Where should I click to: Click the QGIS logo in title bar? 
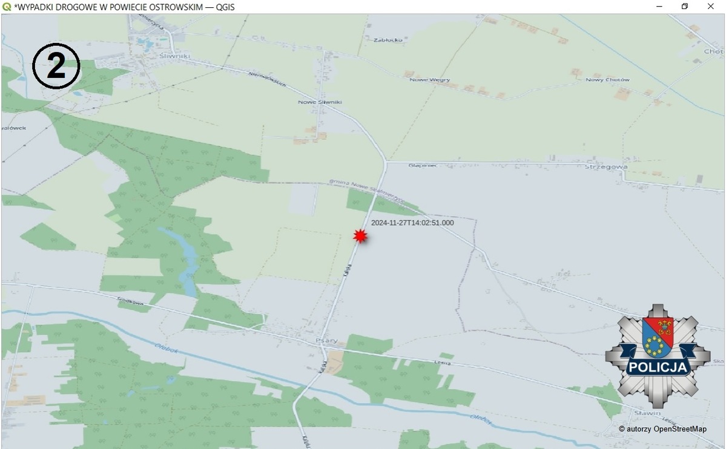tap(7, 7)
